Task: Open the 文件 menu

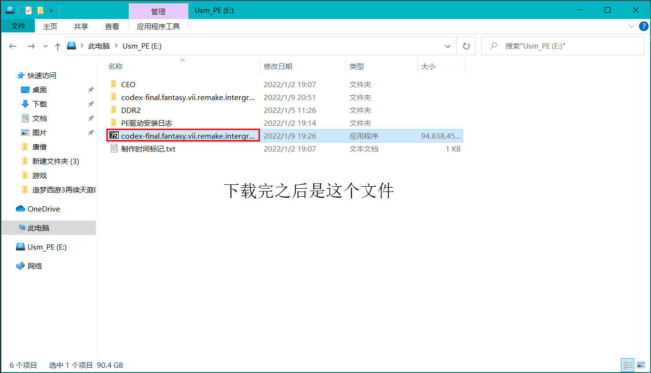Action: pos(18,26)
